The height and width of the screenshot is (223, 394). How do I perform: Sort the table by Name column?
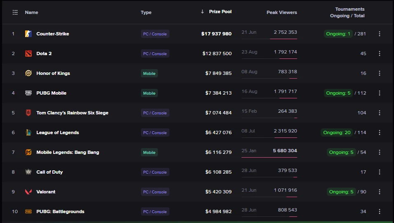click(x=31, y=12)
